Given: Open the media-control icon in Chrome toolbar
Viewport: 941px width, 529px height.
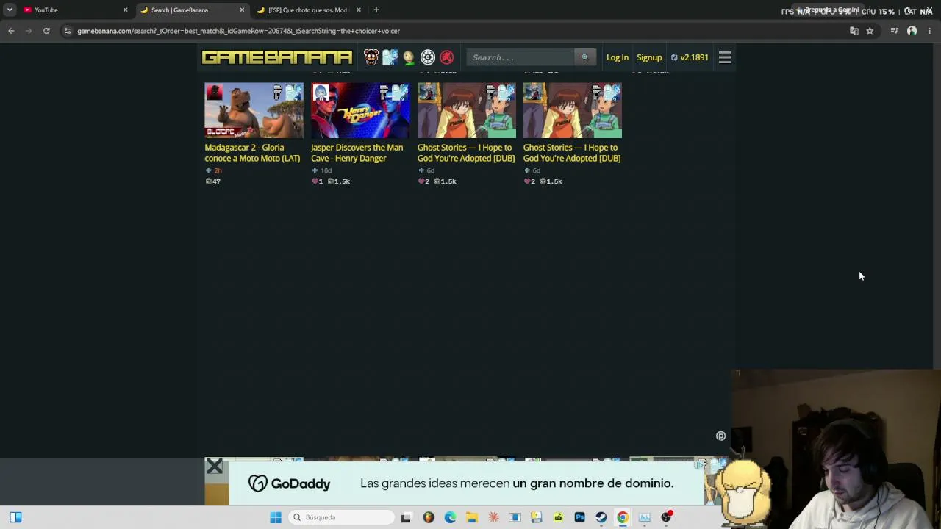Looking at the screenshot, I should click(895, 31).
